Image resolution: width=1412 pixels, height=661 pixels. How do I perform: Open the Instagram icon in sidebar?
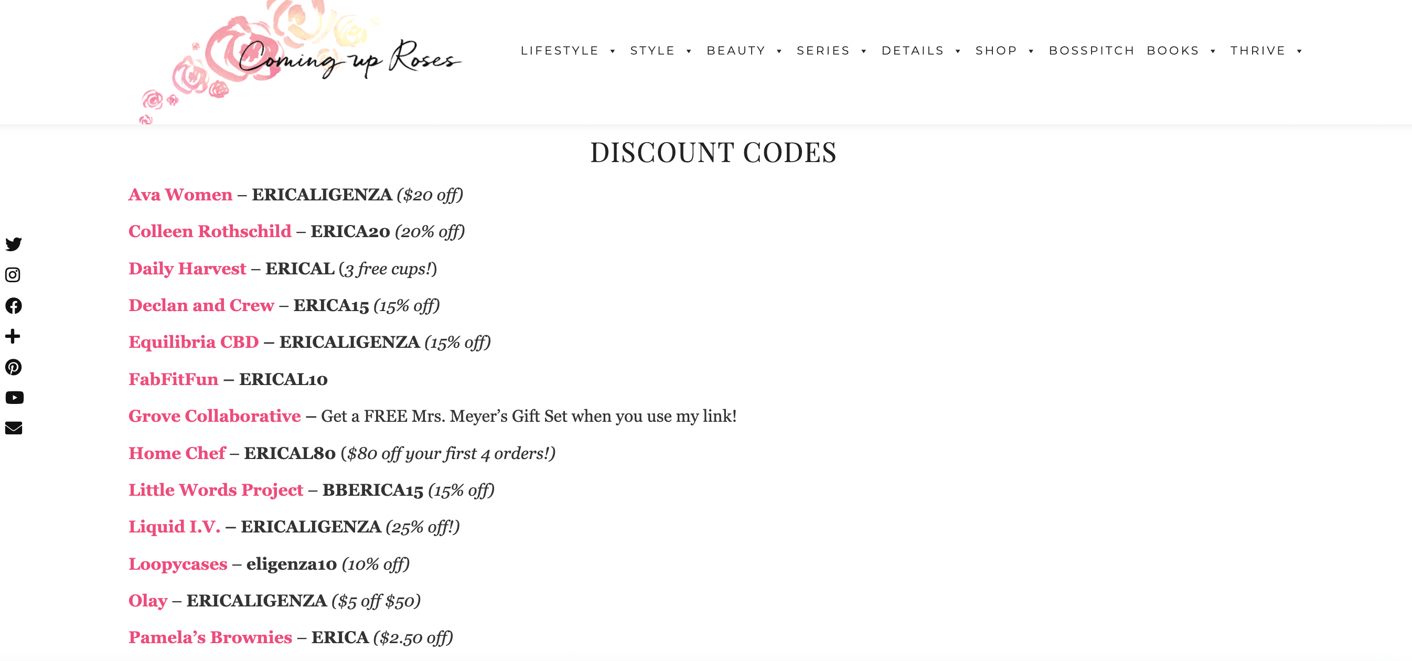click(x=13, y=274)
